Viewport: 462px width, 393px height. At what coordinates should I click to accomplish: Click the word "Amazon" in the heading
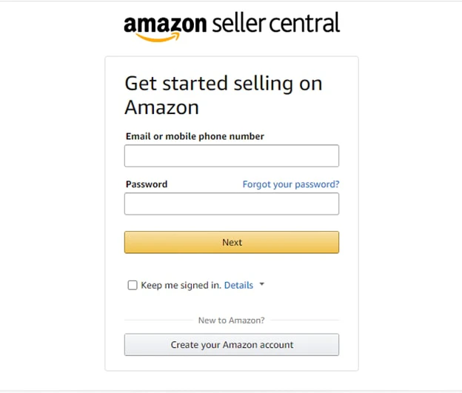(x=161, y=107)
